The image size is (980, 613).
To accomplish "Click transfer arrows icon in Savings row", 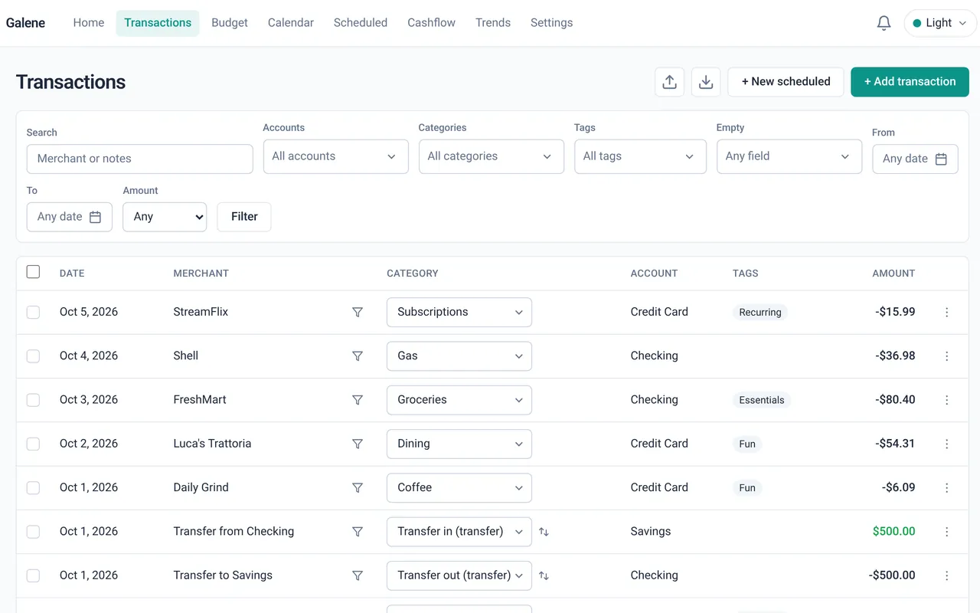I will pos(544,532).
